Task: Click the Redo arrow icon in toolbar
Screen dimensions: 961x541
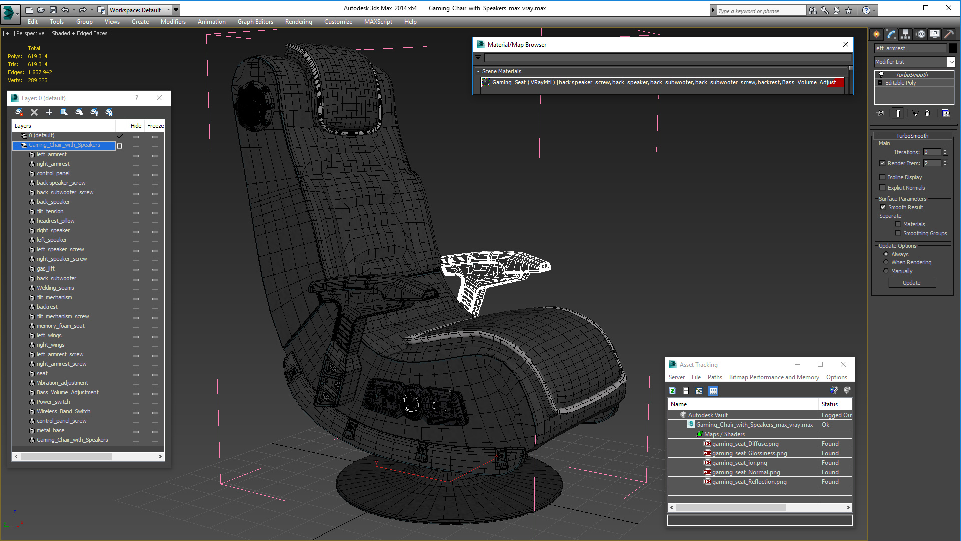Action: click(x=82, y=9)
